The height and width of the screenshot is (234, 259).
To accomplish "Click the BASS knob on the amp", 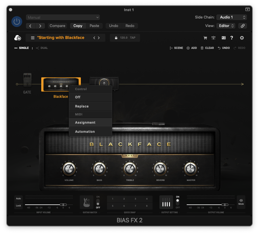I will 99,169.
